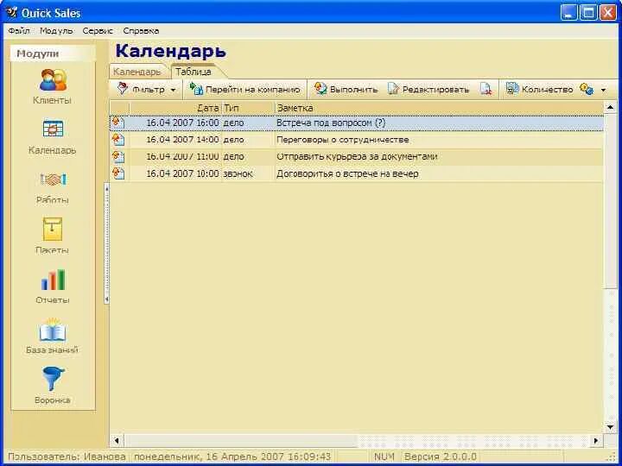Expand the toolbar overflow dropdown arrow
Image resolution: width=622 pixels, height=466 pixels.
pyautogui.click(x=603, y=90)
